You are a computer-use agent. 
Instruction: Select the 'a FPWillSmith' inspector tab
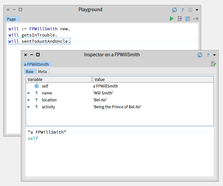[x=37, y=64]
